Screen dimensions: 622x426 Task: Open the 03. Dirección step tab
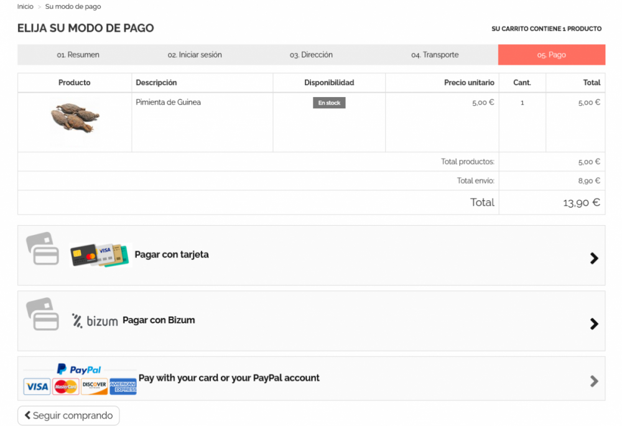(311, 55)
